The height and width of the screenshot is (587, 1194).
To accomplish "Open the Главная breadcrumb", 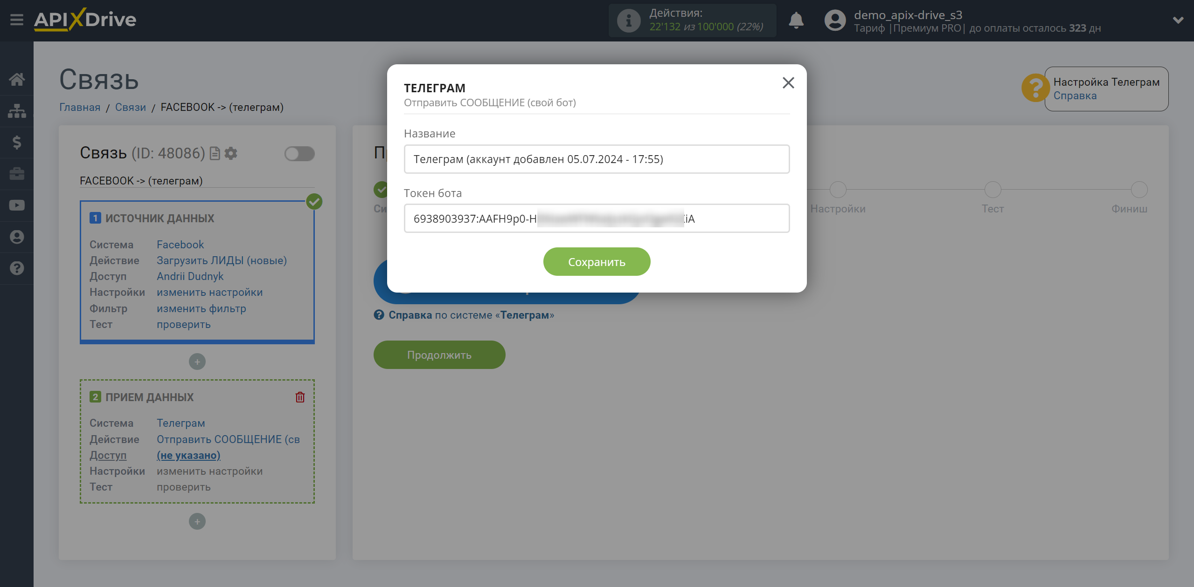I will [x=80, y=107].
